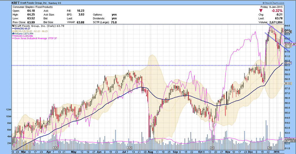
Task: Click the red down-triangle change indicator
Action: click(261, 11)
